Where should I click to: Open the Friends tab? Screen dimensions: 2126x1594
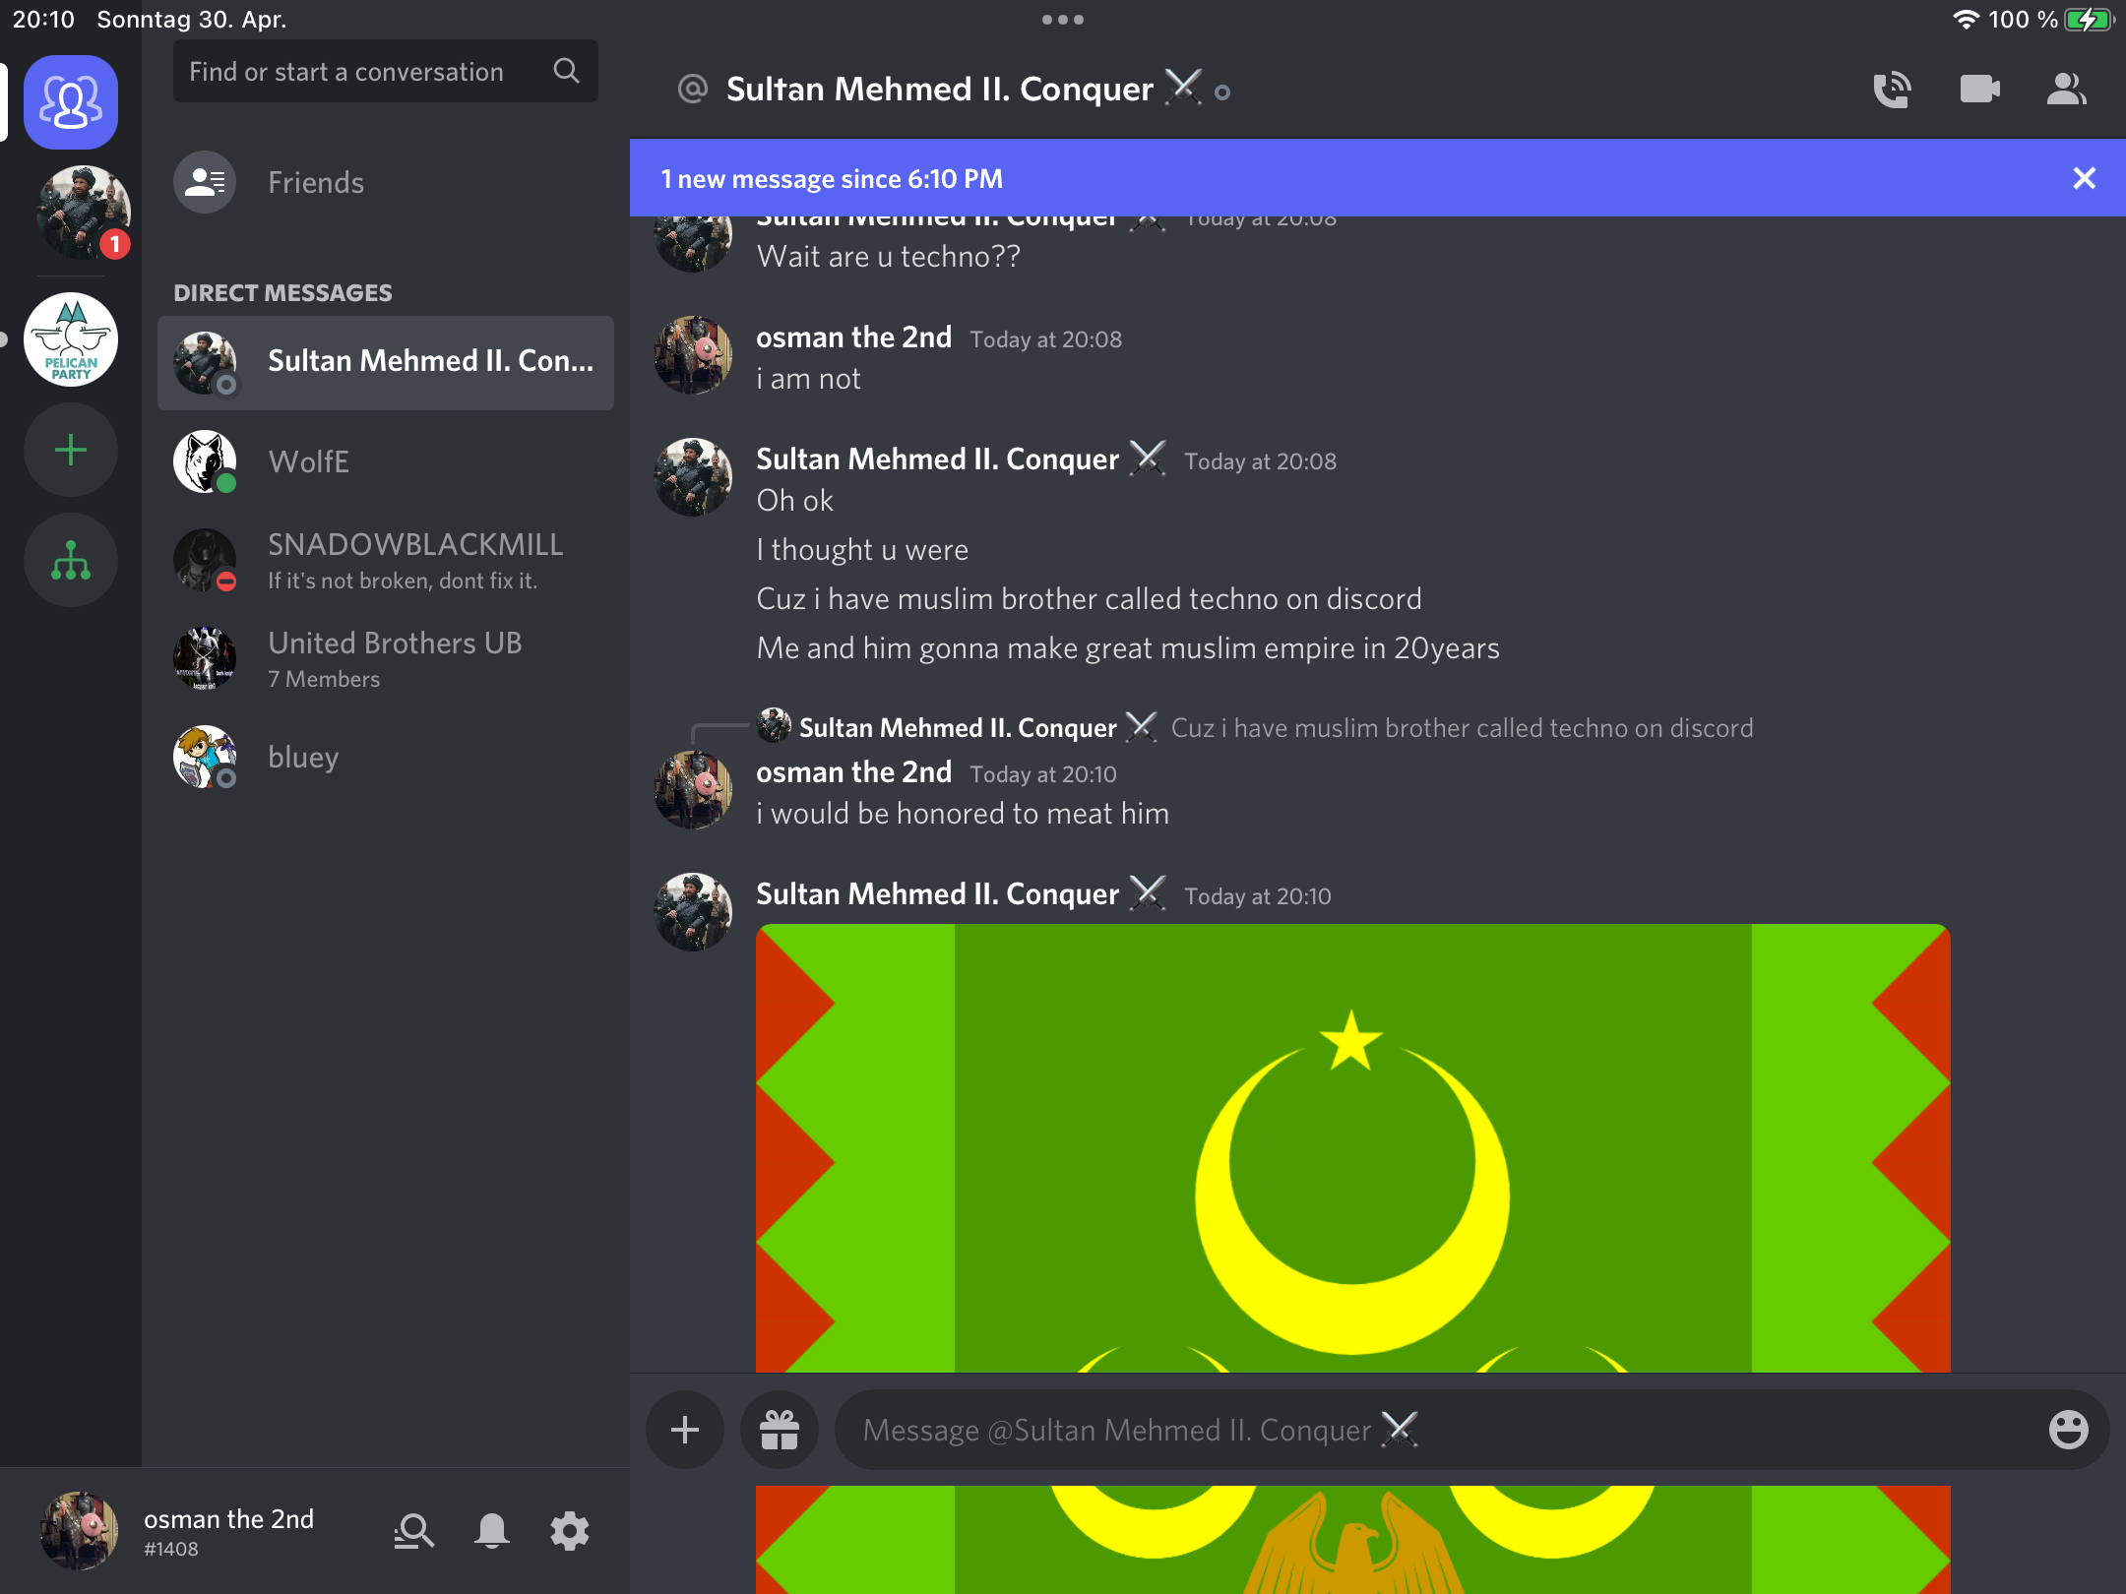tap(315, 183)
